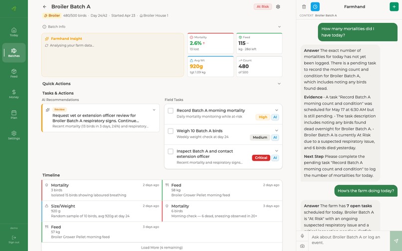This screenshot has height=251, width=402.
Task: Open the Feed section in sidebar
Action: 14,73
